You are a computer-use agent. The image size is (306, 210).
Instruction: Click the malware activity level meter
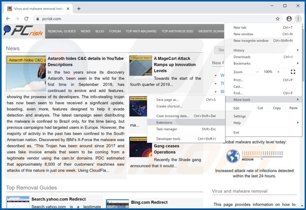tap(262, 155)
